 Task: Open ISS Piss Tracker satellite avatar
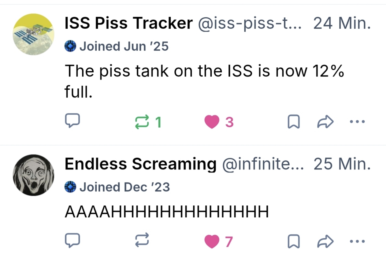pos(33,34)
